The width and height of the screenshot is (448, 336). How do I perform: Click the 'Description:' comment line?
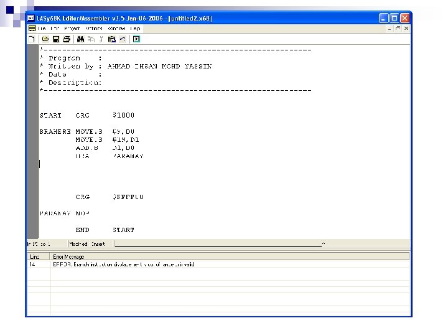(71, 83)
